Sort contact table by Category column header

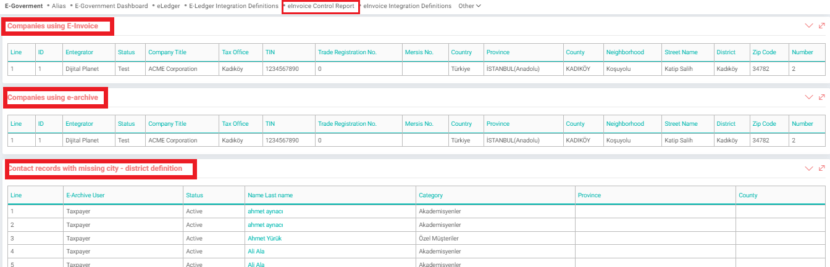coord(430,195)
